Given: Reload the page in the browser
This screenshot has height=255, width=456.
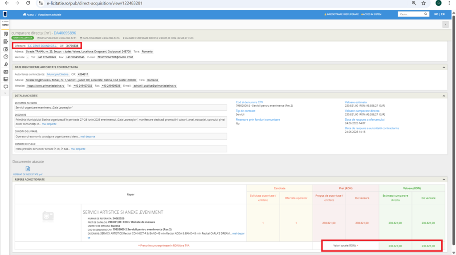Looking at the screenshot, I should click(28, 3).
